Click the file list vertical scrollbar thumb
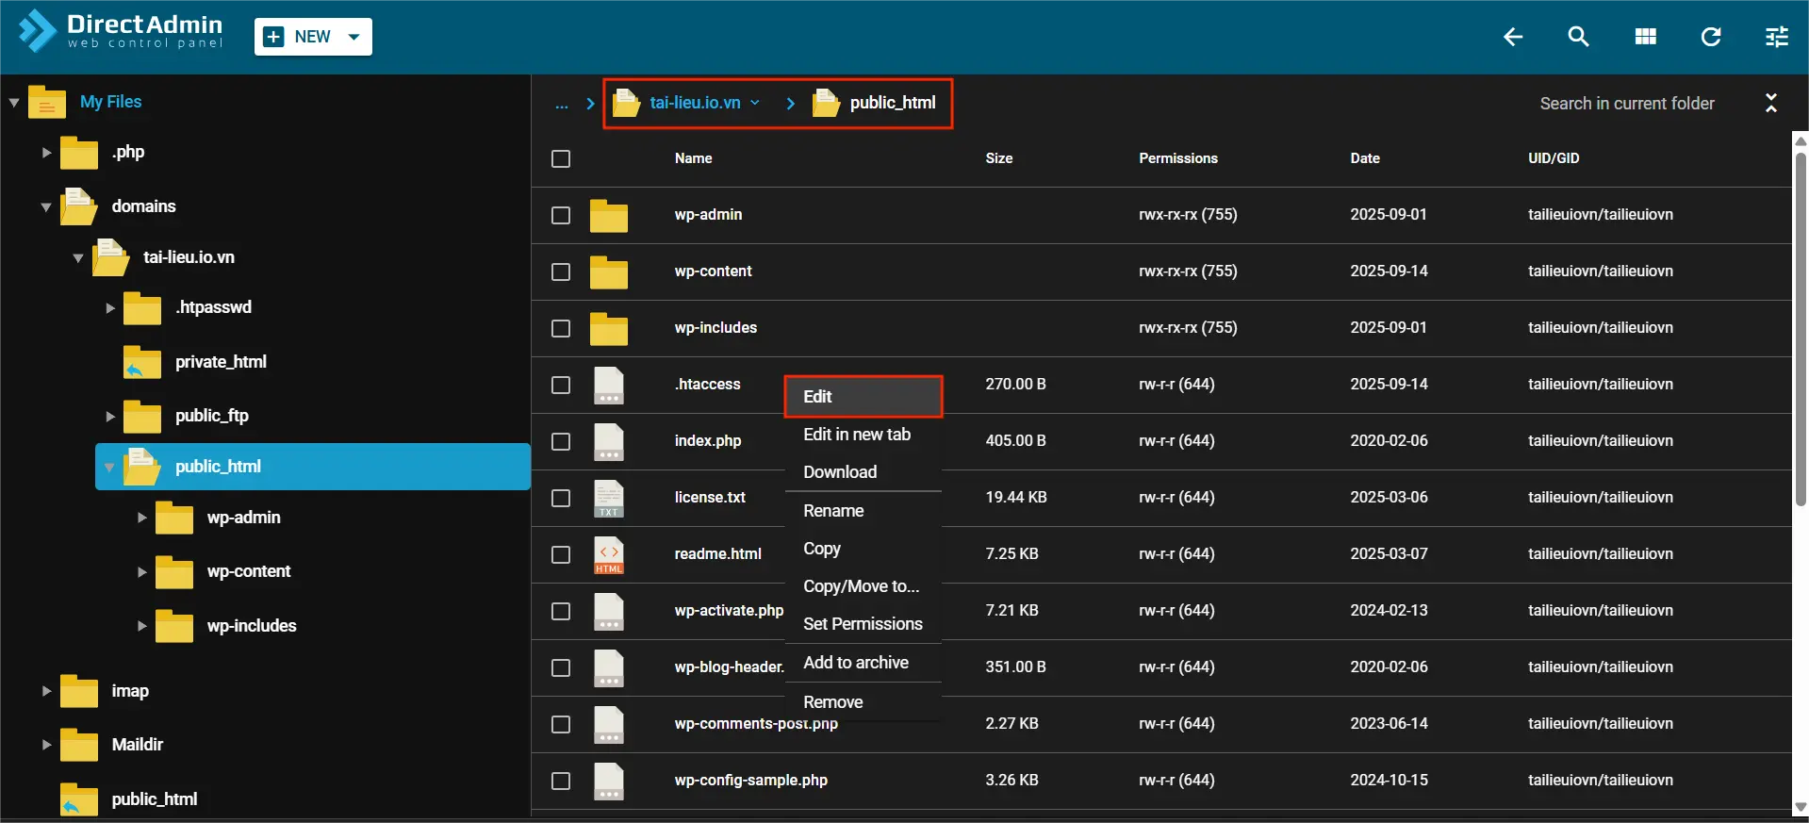 coord(1801,329)
